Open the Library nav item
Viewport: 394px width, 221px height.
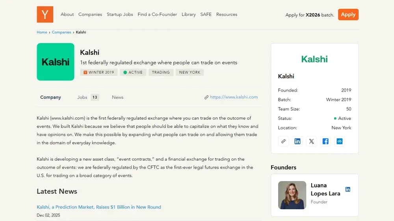coord(189,14)
